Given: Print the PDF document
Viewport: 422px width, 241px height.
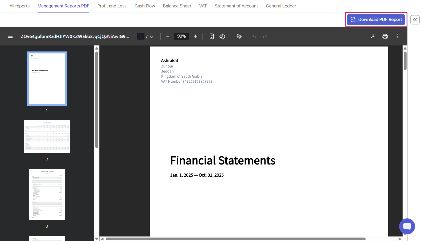Looking at the screenshot, I should pyautogui.click(x=385, y=36).
